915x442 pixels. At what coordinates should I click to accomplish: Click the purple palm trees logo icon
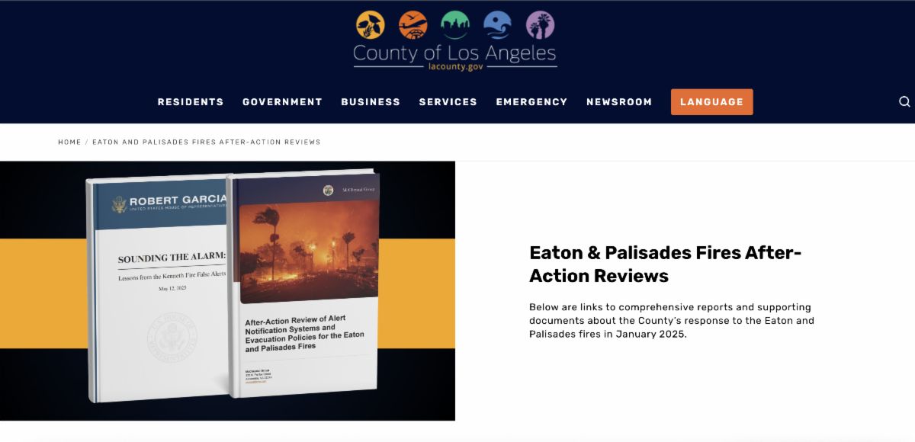539,25
